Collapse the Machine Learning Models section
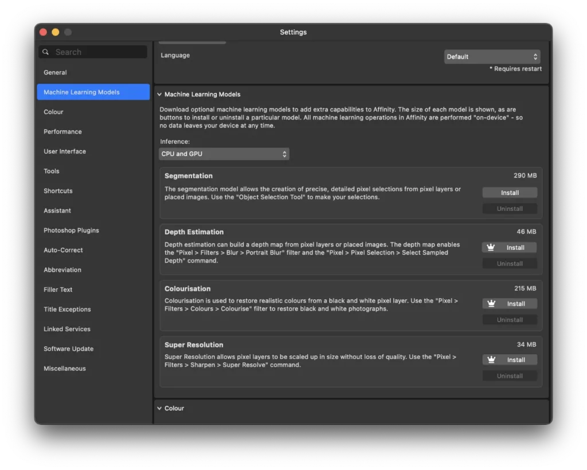The height and width of the screenshot is (470, 587). [x=159, y=95]
